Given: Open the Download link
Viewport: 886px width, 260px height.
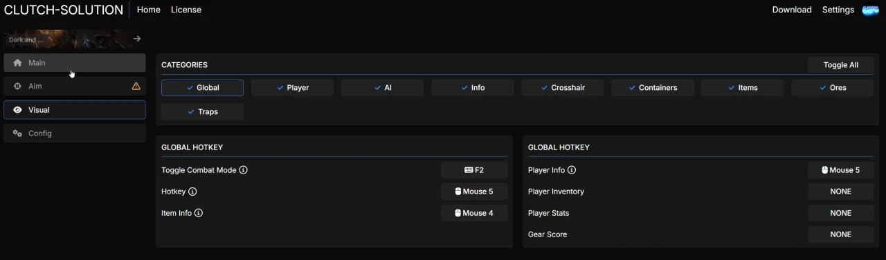Looking at the screenshot, I should [x=792, y=10].
